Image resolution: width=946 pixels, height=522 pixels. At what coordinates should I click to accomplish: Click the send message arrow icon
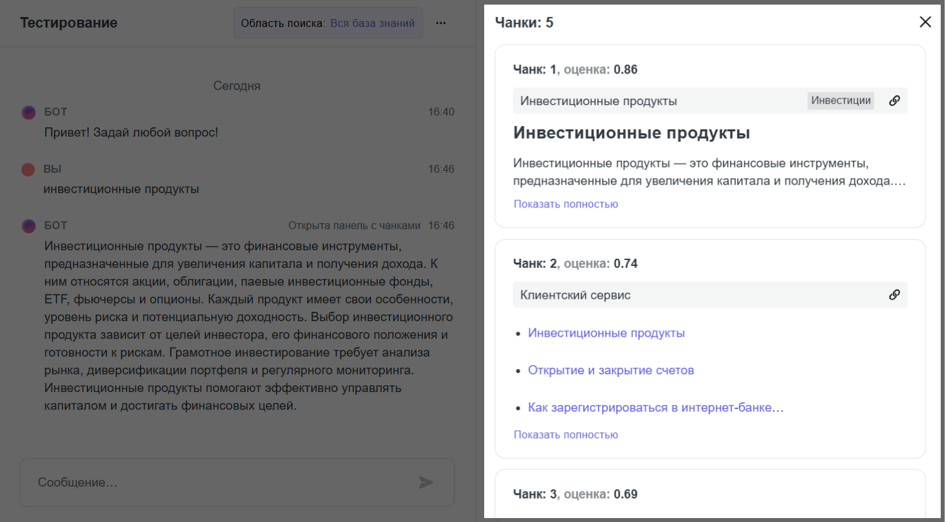point(426,483)
